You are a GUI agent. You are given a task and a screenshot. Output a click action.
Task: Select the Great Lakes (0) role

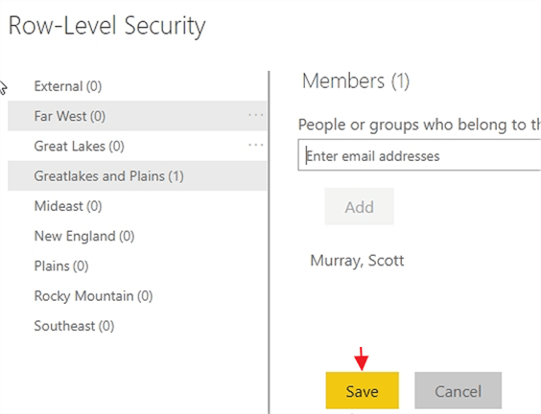[137, 146]
